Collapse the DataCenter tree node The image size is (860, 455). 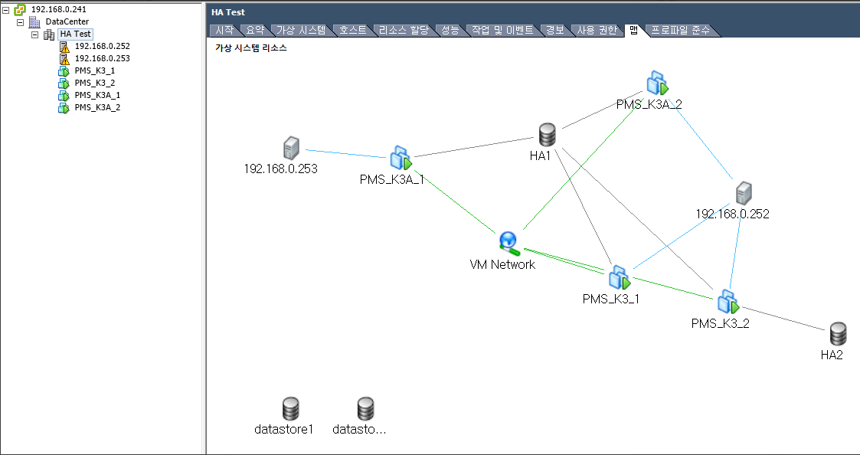pyautogui.click(x=21, y=22)
